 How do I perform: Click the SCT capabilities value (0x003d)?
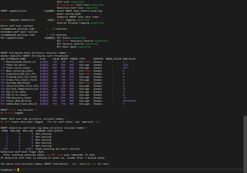50,38
